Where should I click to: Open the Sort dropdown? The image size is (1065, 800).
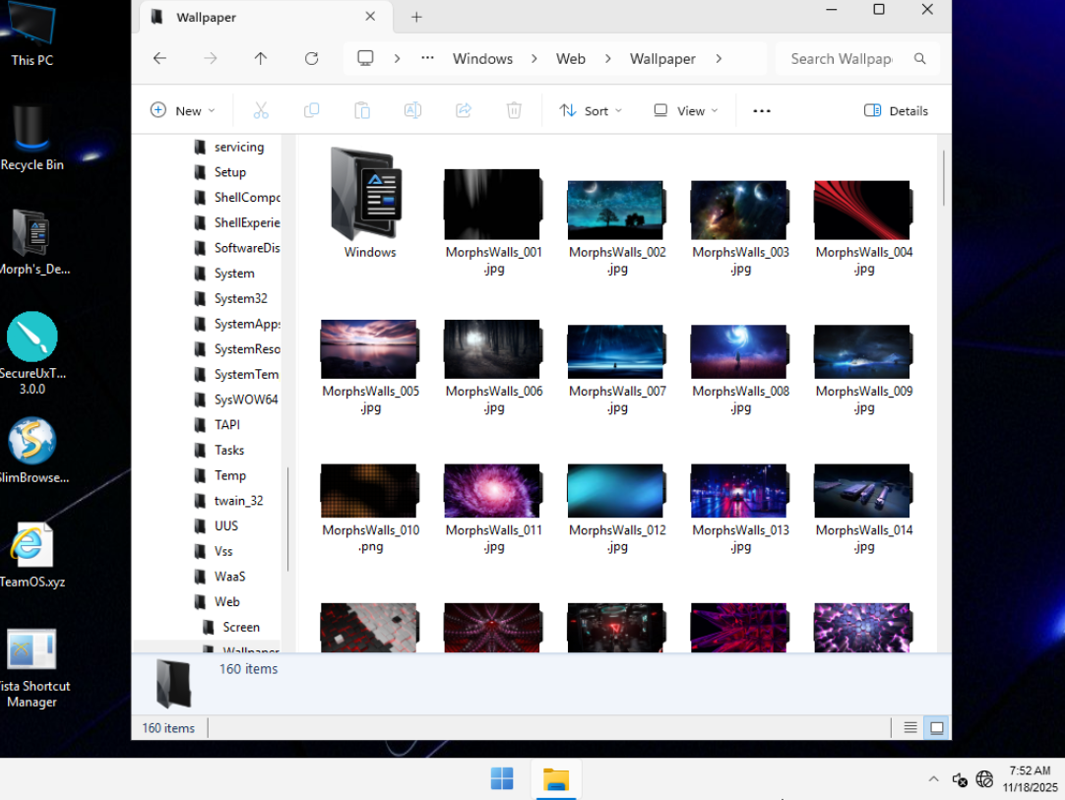click(x=591, y=111)
